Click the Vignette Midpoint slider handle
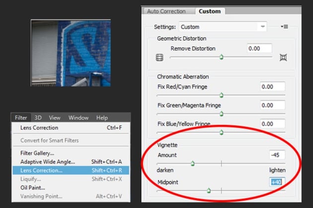Screen dimensions: 313x208 (x=209, y=191)
